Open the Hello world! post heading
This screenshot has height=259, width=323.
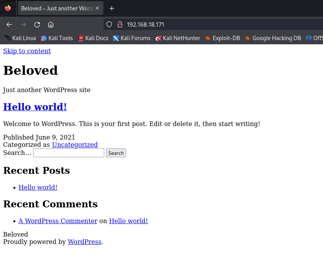(35, 107)
